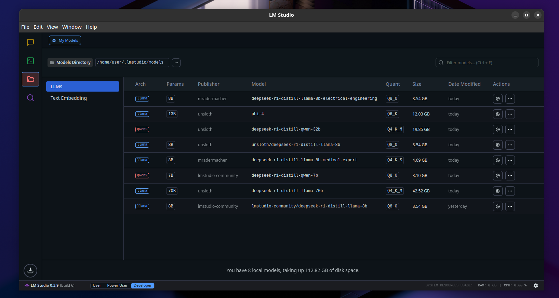Screen dimensions: 559x298
Task: Open settings gear for phi-4 model
Action: [x=498, y=114]
